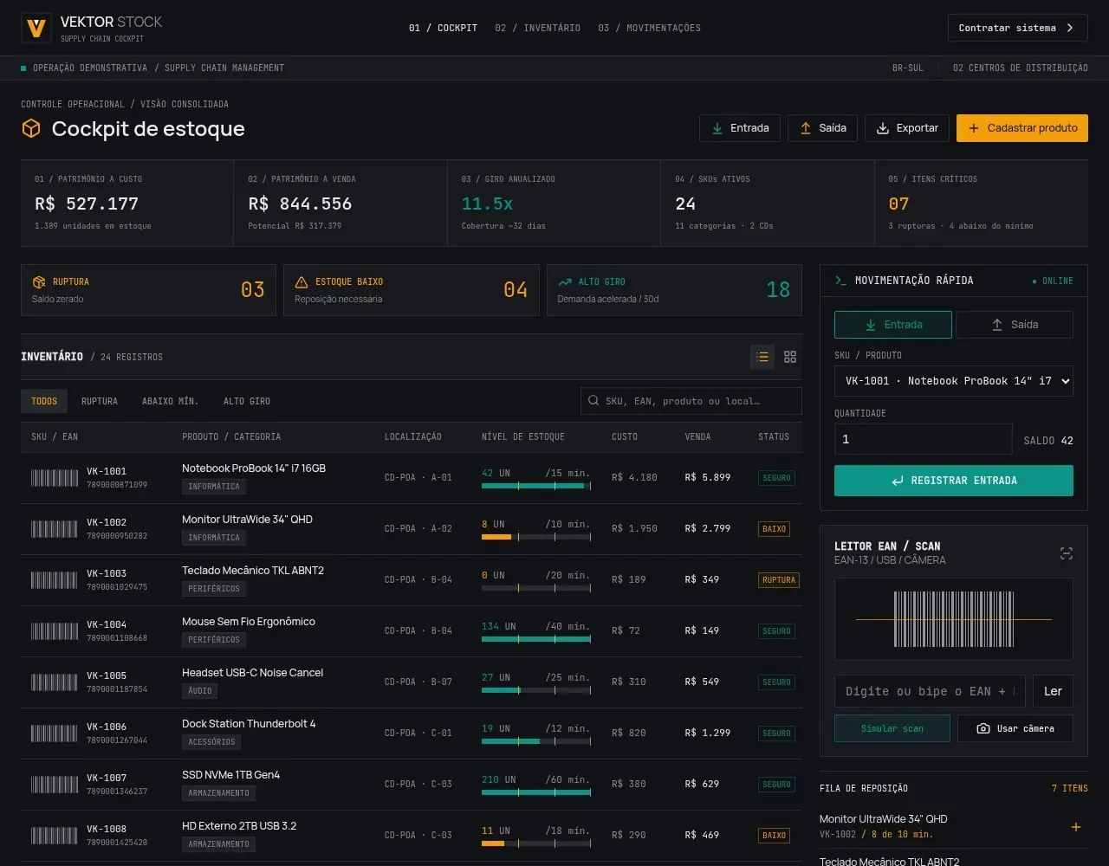Image resolution: width=1109 pixels, height=866 pixels.
Task: Switch to grid view of inventory
Action: point(790,357)
